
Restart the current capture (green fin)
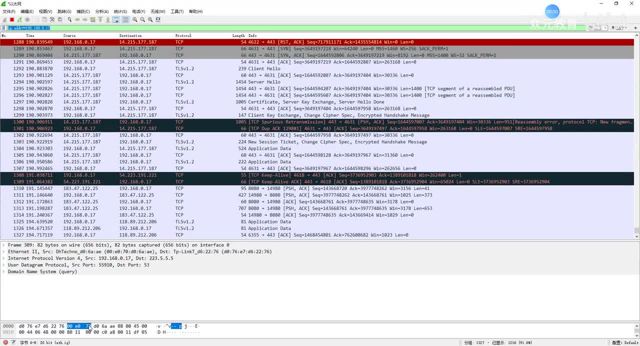[x=19, y=19]
